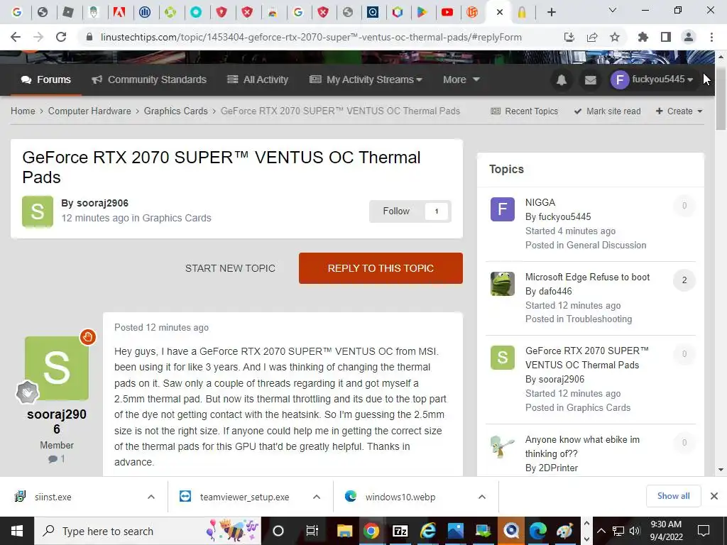Open the notifications bell on the forum

[562, 79]
